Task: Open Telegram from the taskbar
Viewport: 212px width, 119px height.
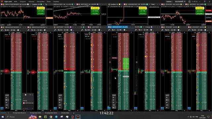Action: coord(56,117)
